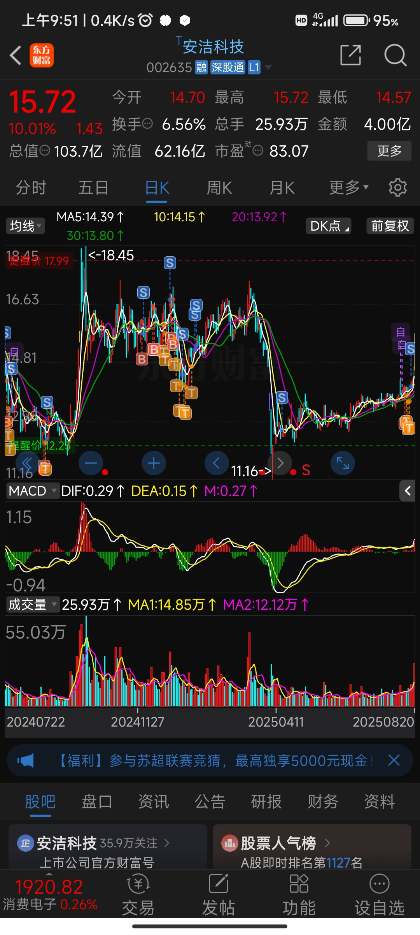Switch to 分时 tab
Screen dimensions: 420x935
click(x=31, y=187)
